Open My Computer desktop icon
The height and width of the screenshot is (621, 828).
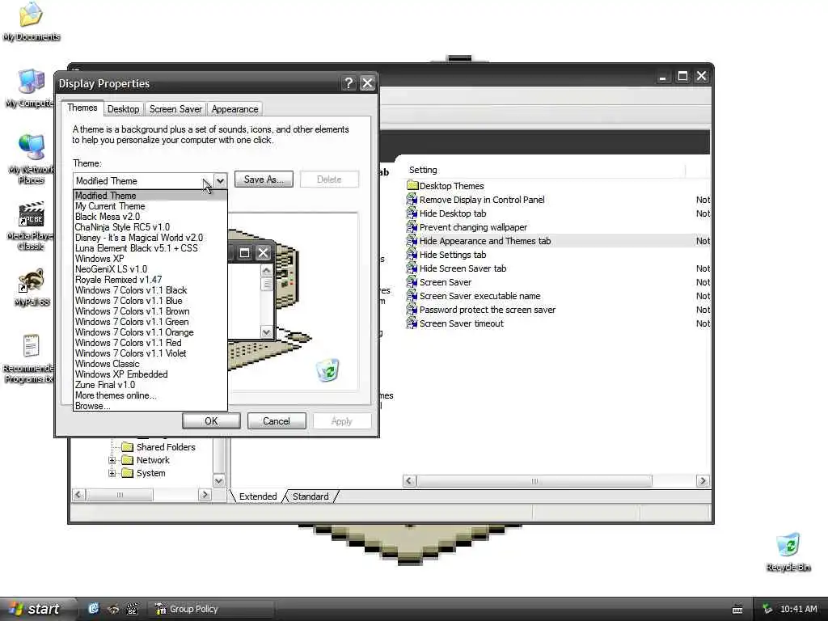(x=31, y=82)
